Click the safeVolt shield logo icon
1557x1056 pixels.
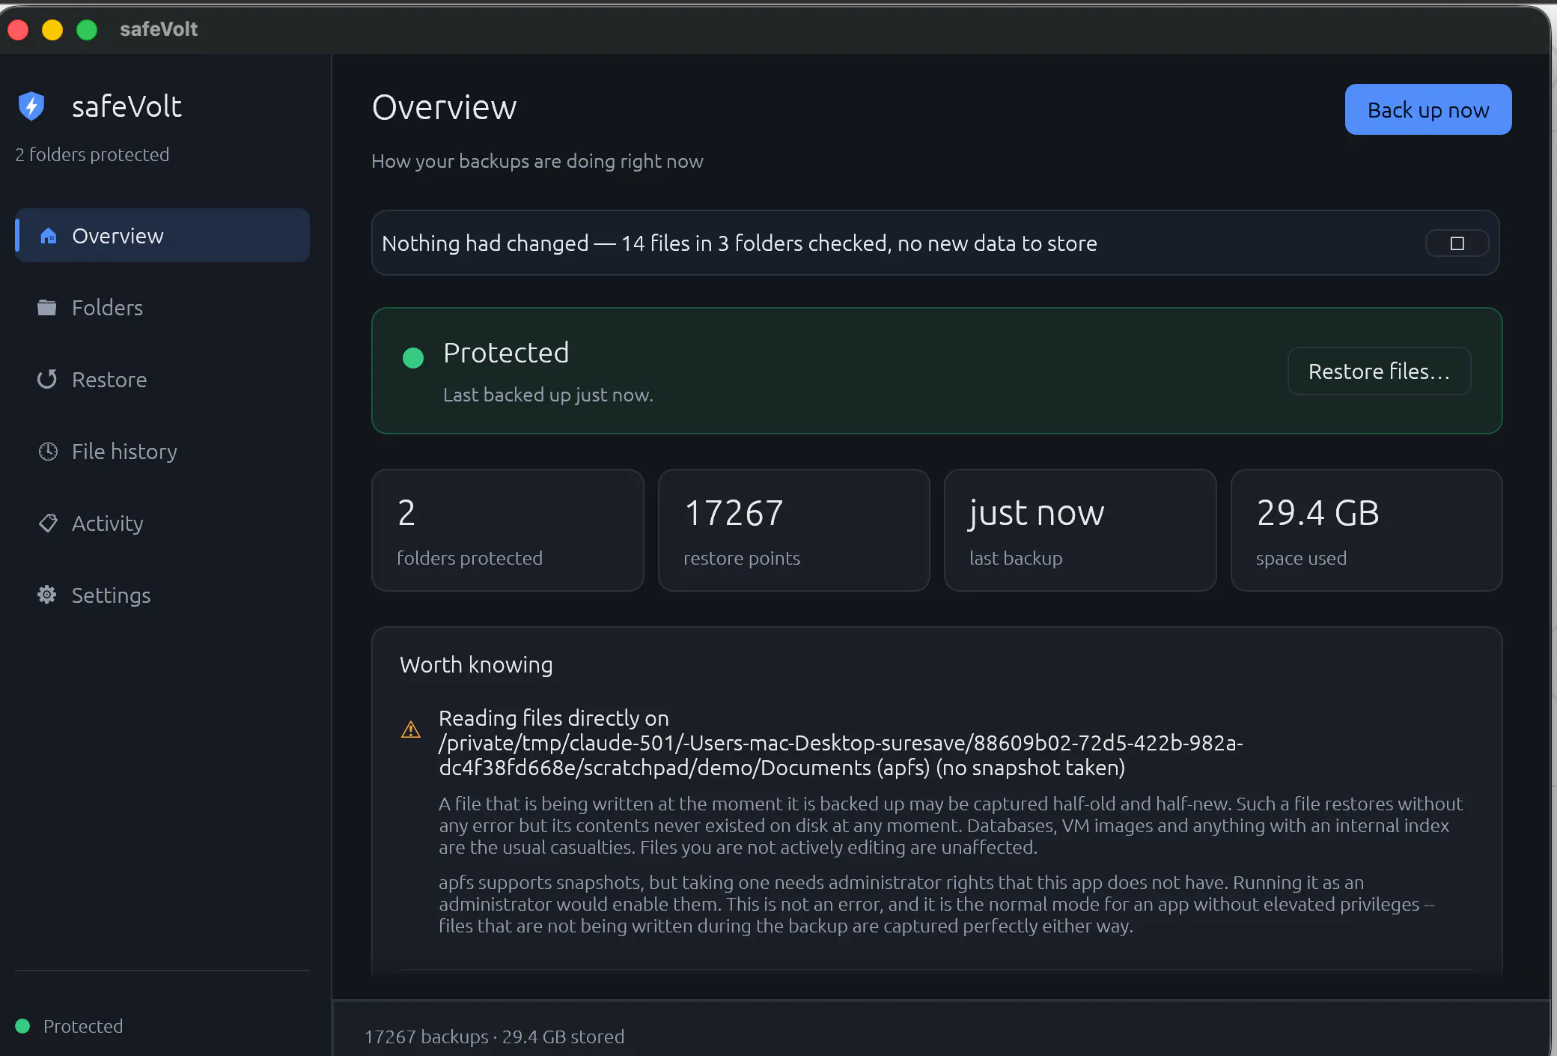tap(31, 106)
